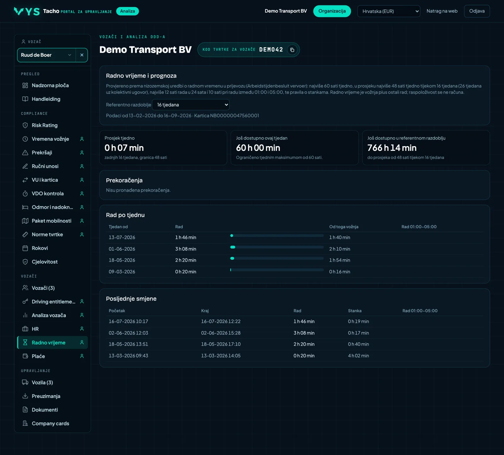Open Driving entitlements key icon
Screen dimensions: 504x455
[x=25, y=302]
